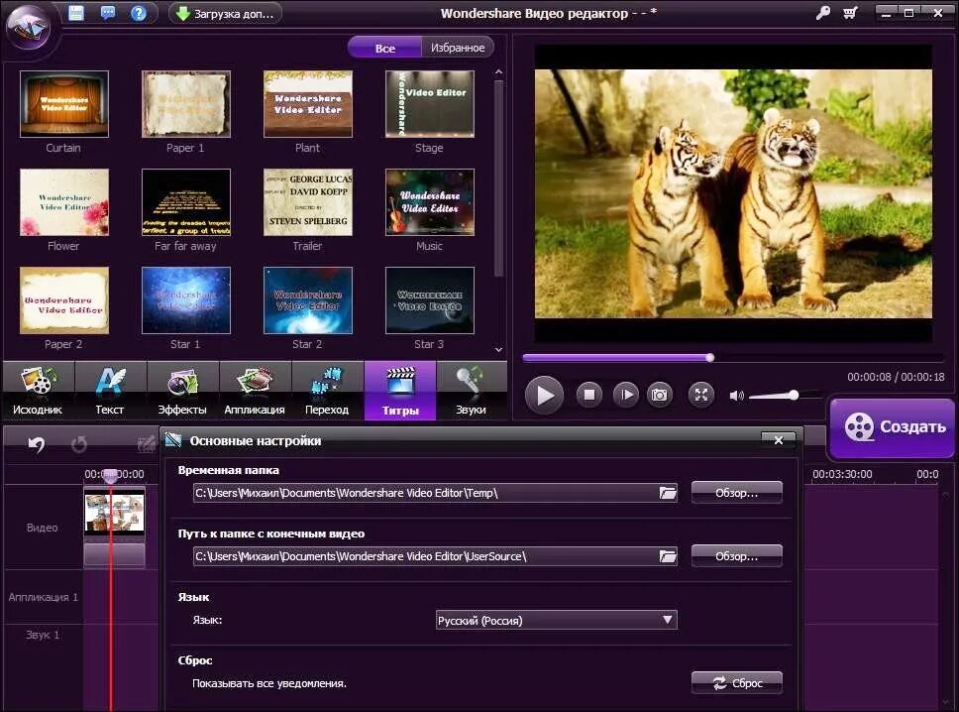Select the Trailer title template thumbnail
Screen dimensions: 959x712
pos(307,202)
